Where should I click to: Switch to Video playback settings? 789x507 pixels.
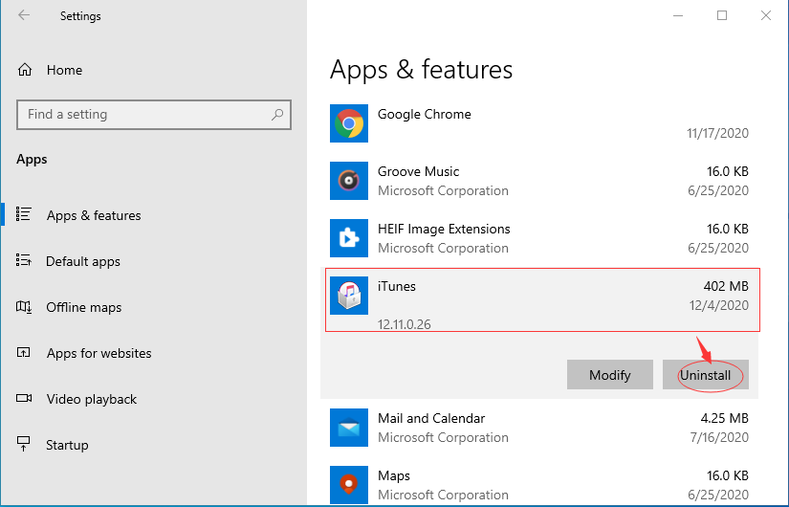pos(92,399)
